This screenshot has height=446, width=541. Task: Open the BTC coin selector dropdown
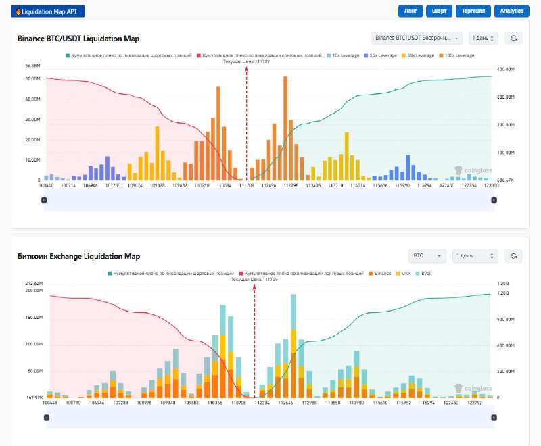426,255
